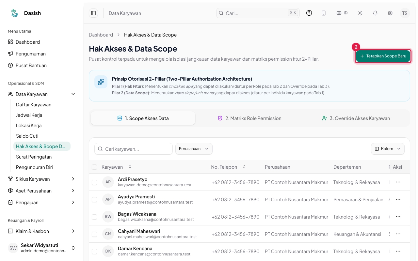Image resolution: width=418 pixels, height=261 pixels.
Task: Select the Cahyani Maheswari row checkbox
Action: (94, 234)
